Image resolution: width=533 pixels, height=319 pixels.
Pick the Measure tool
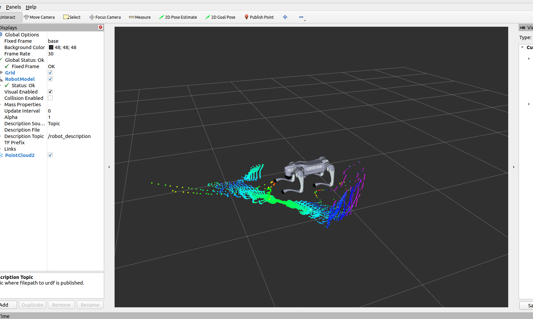(x=140, y=17)
